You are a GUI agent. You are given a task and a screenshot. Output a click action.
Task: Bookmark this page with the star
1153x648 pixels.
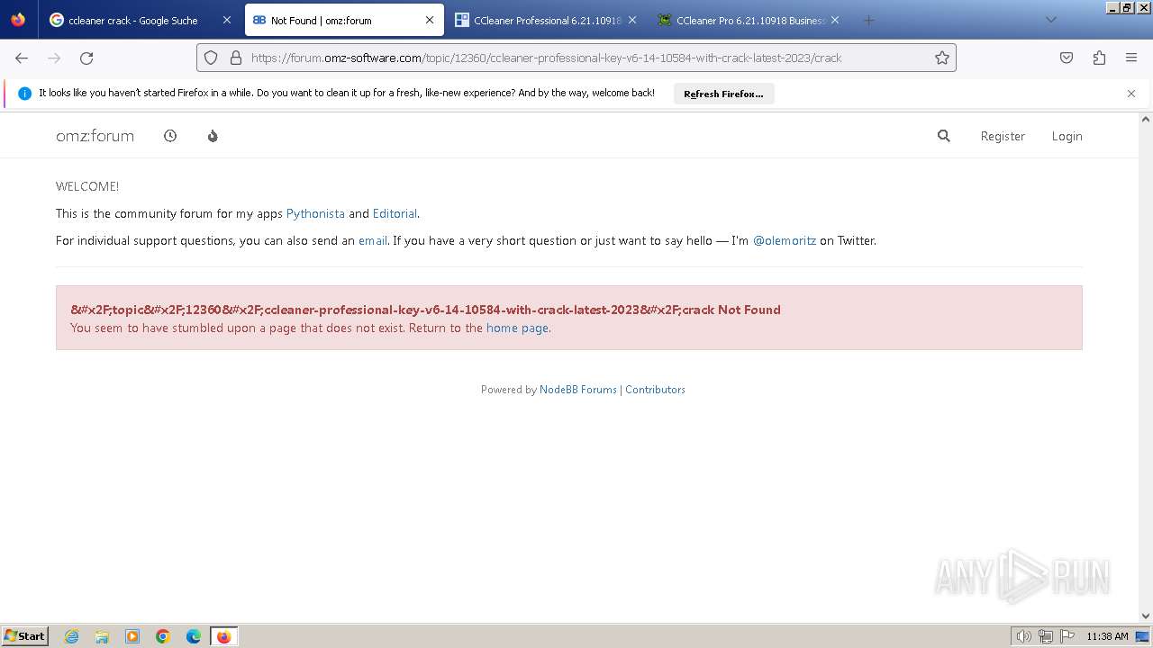pyautogui.click(x=942, y=58)
